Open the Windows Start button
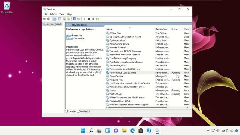 point(83,130)
